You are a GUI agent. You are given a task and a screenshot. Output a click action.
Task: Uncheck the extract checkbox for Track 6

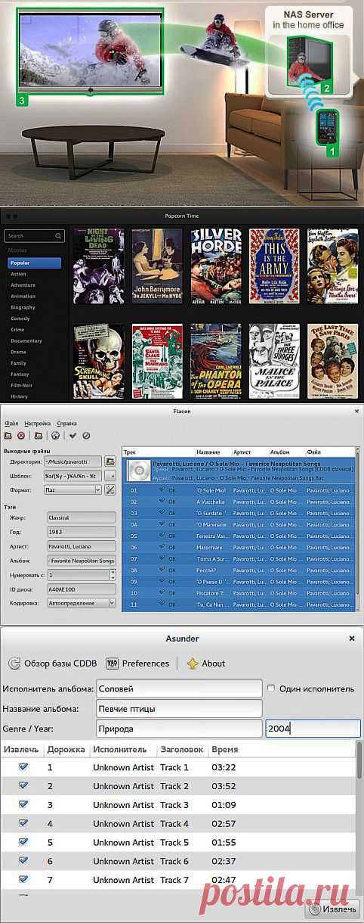[x=23, y=861]
